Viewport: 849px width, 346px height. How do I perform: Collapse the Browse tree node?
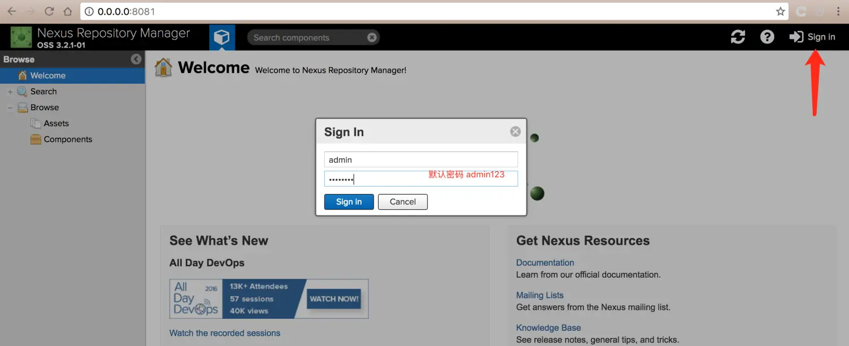point(10,107)
